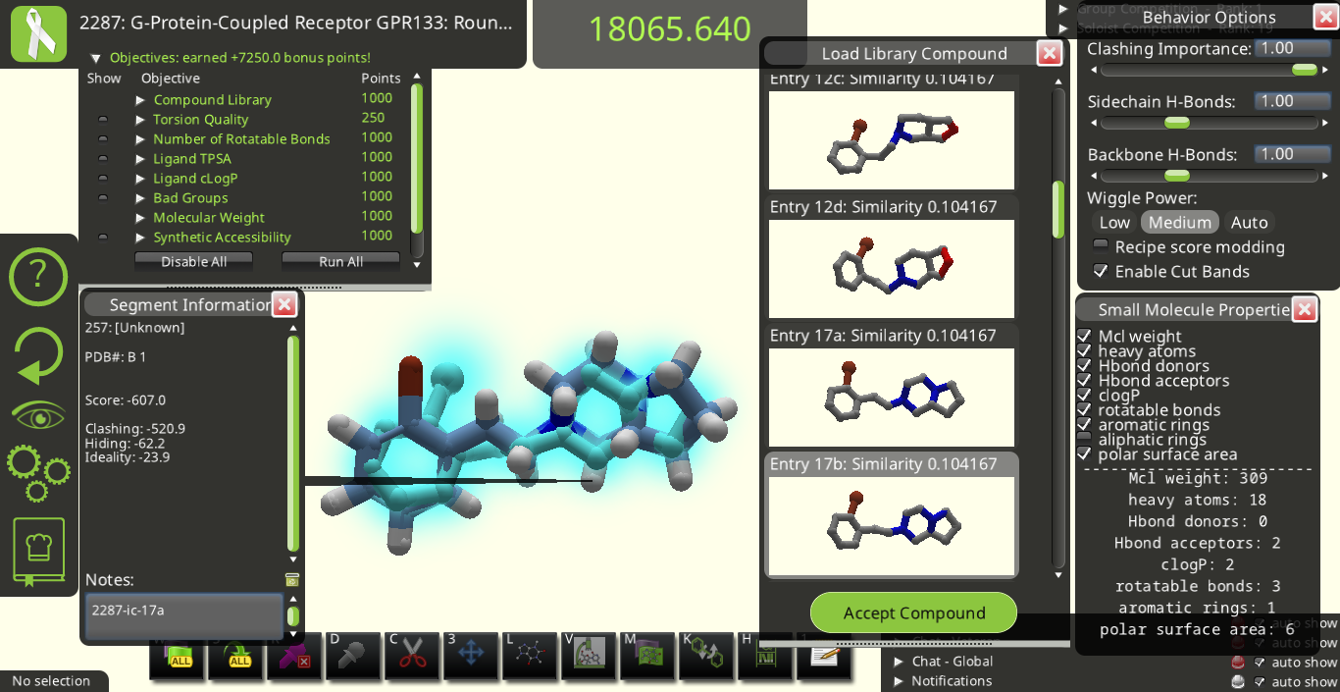Screen dimensions: 1340x692
Task: Uncheck the clogP property checkbox
Action: click(x=1084, y=396)
